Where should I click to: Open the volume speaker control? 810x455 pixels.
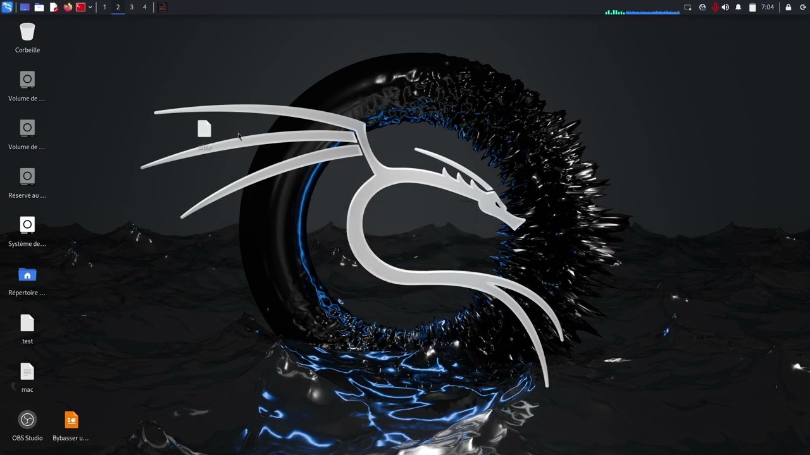(725, 8)
